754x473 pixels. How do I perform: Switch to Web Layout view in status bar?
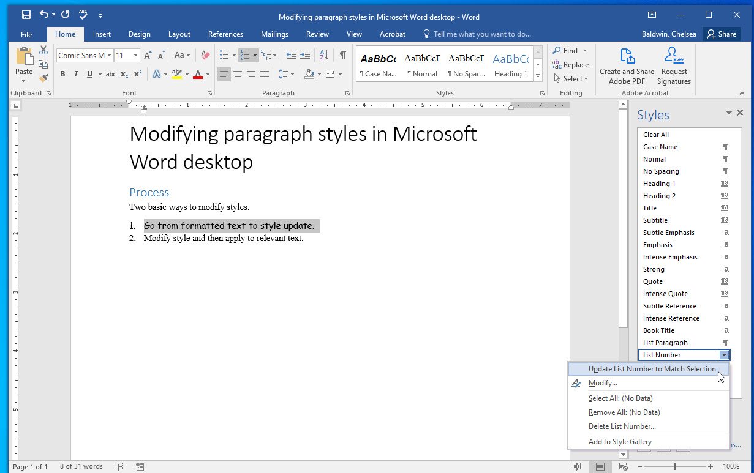pos(623,466)
